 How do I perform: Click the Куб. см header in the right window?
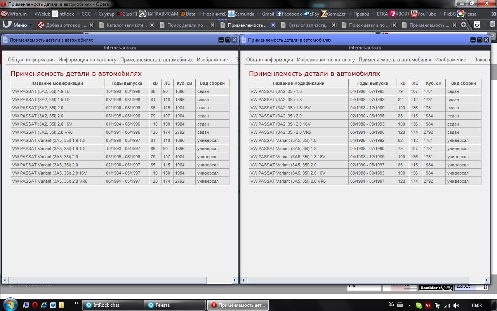433,83
